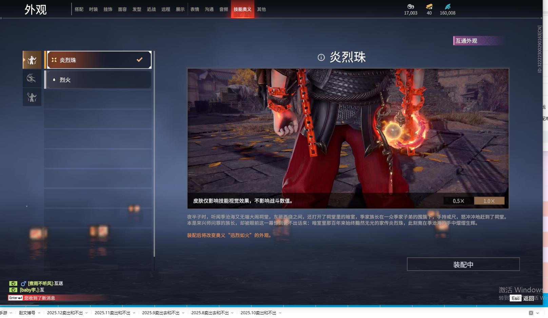548x318 pixels.
Task: Click the skin list vertical scrollbar
Action: point(154,152)
